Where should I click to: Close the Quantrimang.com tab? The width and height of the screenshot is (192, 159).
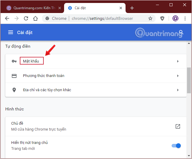click(x=60, y=8)
